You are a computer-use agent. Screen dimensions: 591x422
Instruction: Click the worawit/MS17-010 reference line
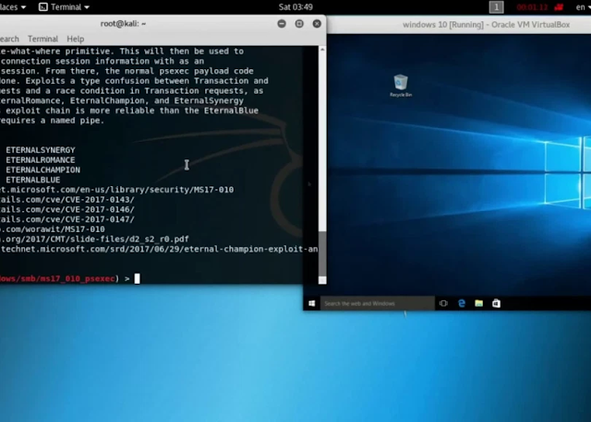(x=53, y=229)
